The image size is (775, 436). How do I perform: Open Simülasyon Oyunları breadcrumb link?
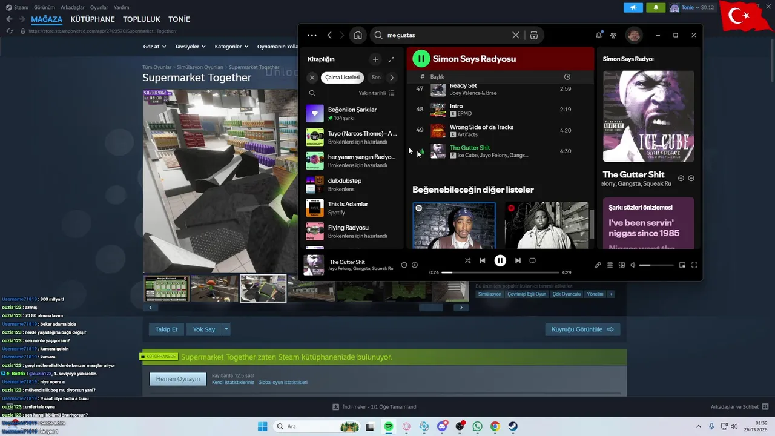click(201, 67)
